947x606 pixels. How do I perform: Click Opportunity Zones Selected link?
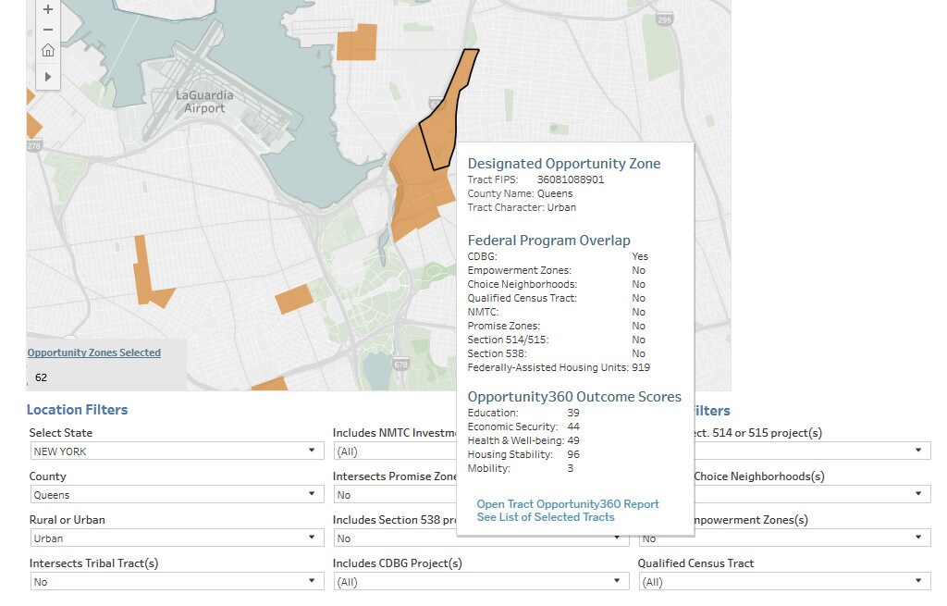coord(93,352)
